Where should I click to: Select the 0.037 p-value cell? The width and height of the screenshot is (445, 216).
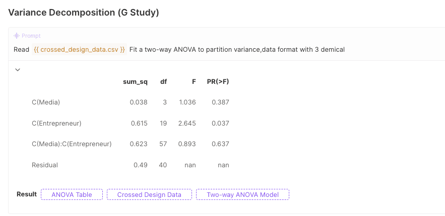click(221, 123)
